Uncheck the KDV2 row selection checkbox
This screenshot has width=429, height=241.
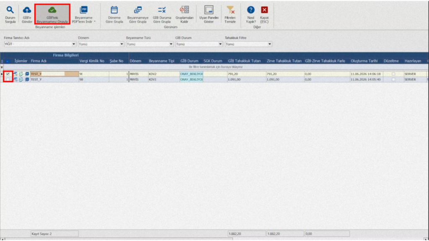(x=8, y=74)
